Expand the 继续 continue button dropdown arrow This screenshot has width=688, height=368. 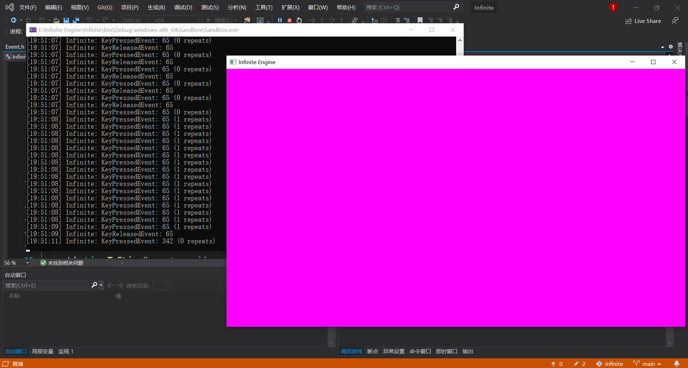pyautogui.click(x=236, y=20)
